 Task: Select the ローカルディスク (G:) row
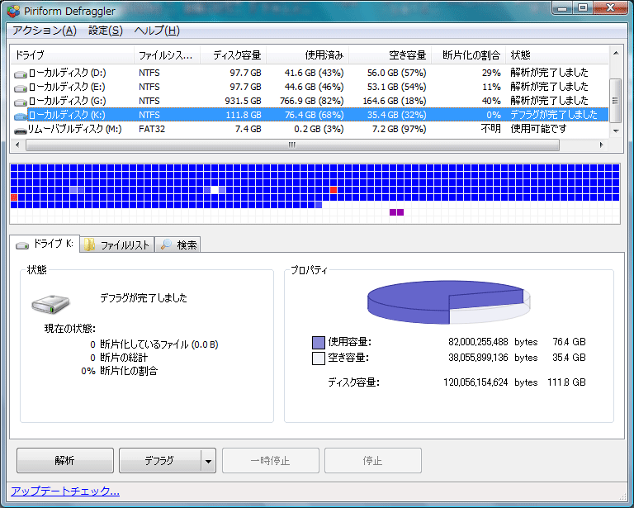click(x=310, y=101)
